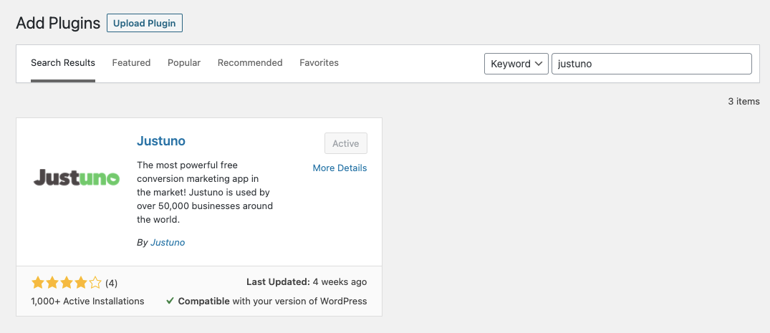Click the 1,000+ Active Installations text
Screen dimensions: 770x333
[x=87, y=301]
